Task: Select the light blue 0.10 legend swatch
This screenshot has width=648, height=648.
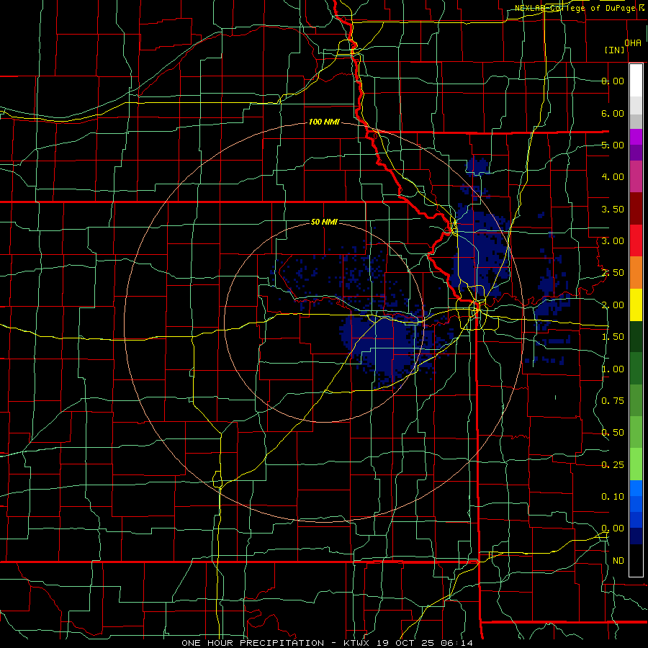Action: (x=636, y=488)
